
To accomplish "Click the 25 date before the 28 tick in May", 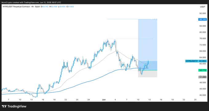I will 77,100.
